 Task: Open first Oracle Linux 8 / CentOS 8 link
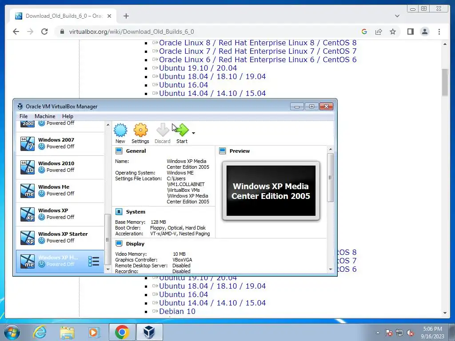(x=258, y=43)
